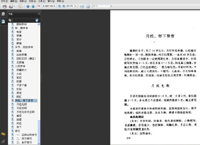Click bookmarks scrollbar up arrow

pos(39,24)
